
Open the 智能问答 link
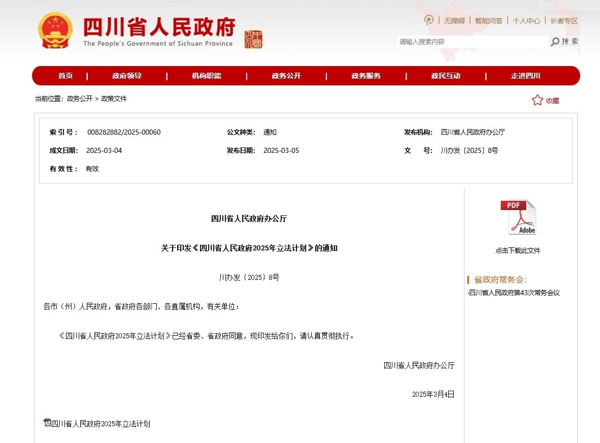pyautogui.click(x=488, y=21)
